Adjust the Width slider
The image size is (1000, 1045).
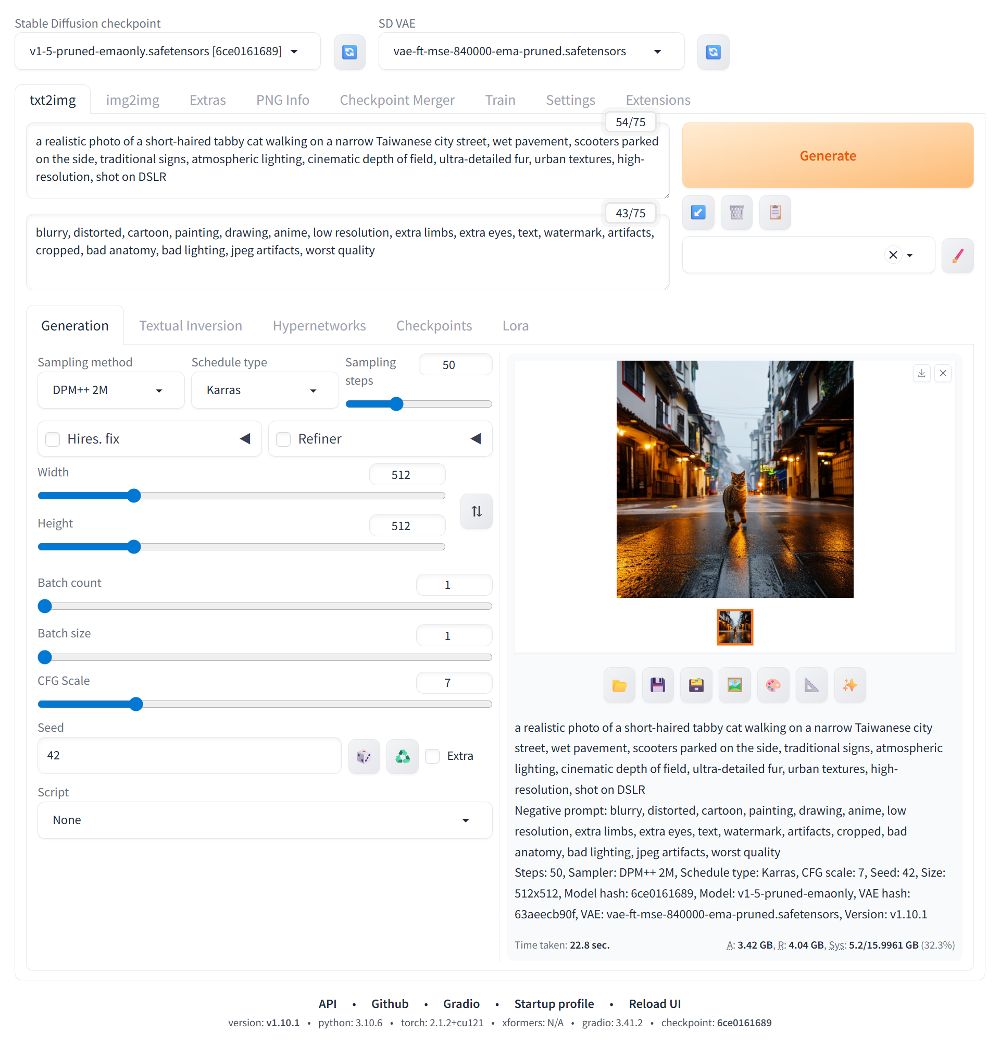pos(241,496)
